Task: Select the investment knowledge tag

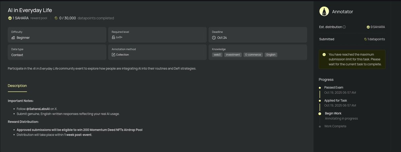Action: [x=233, y=55]
